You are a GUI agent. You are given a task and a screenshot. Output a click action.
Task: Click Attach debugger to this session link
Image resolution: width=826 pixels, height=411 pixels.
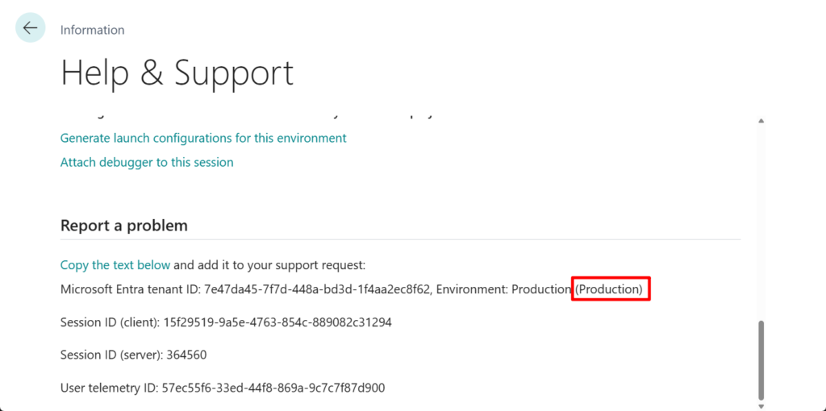[x=147, y=162]
